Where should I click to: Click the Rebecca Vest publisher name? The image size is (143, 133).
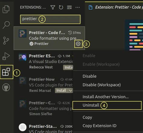41,67
